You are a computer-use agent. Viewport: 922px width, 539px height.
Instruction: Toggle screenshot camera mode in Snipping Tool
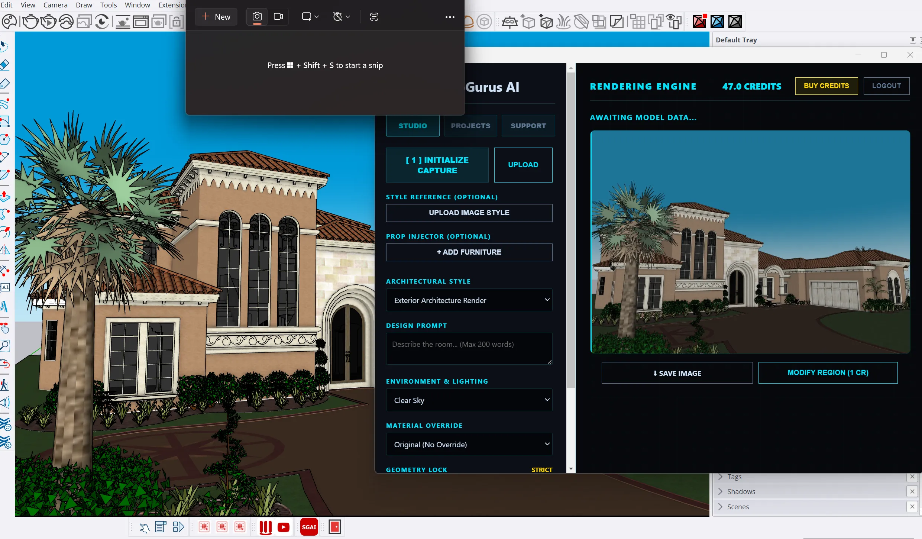click(257, 17)
